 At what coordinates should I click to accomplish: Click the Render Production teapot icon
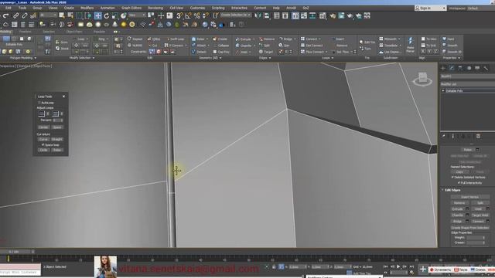tap(350, 15)
